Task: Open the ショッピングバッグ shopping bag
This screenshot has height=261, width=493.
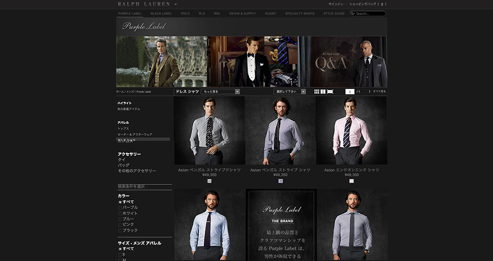Action: coord(368,4)
